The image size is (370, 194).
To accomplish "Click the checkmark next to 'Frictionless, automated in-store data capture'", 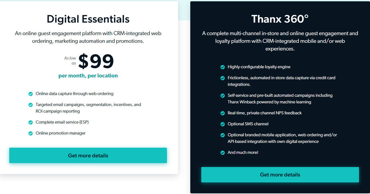I will click(222, 78).
